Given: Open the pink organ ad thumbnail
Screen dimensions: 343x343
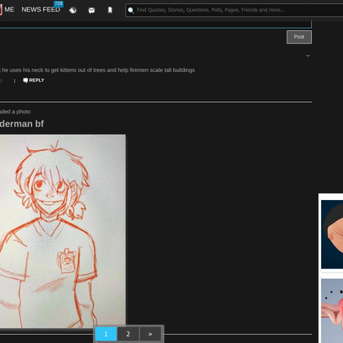Looking at the screenshot, I should (332, 310).
